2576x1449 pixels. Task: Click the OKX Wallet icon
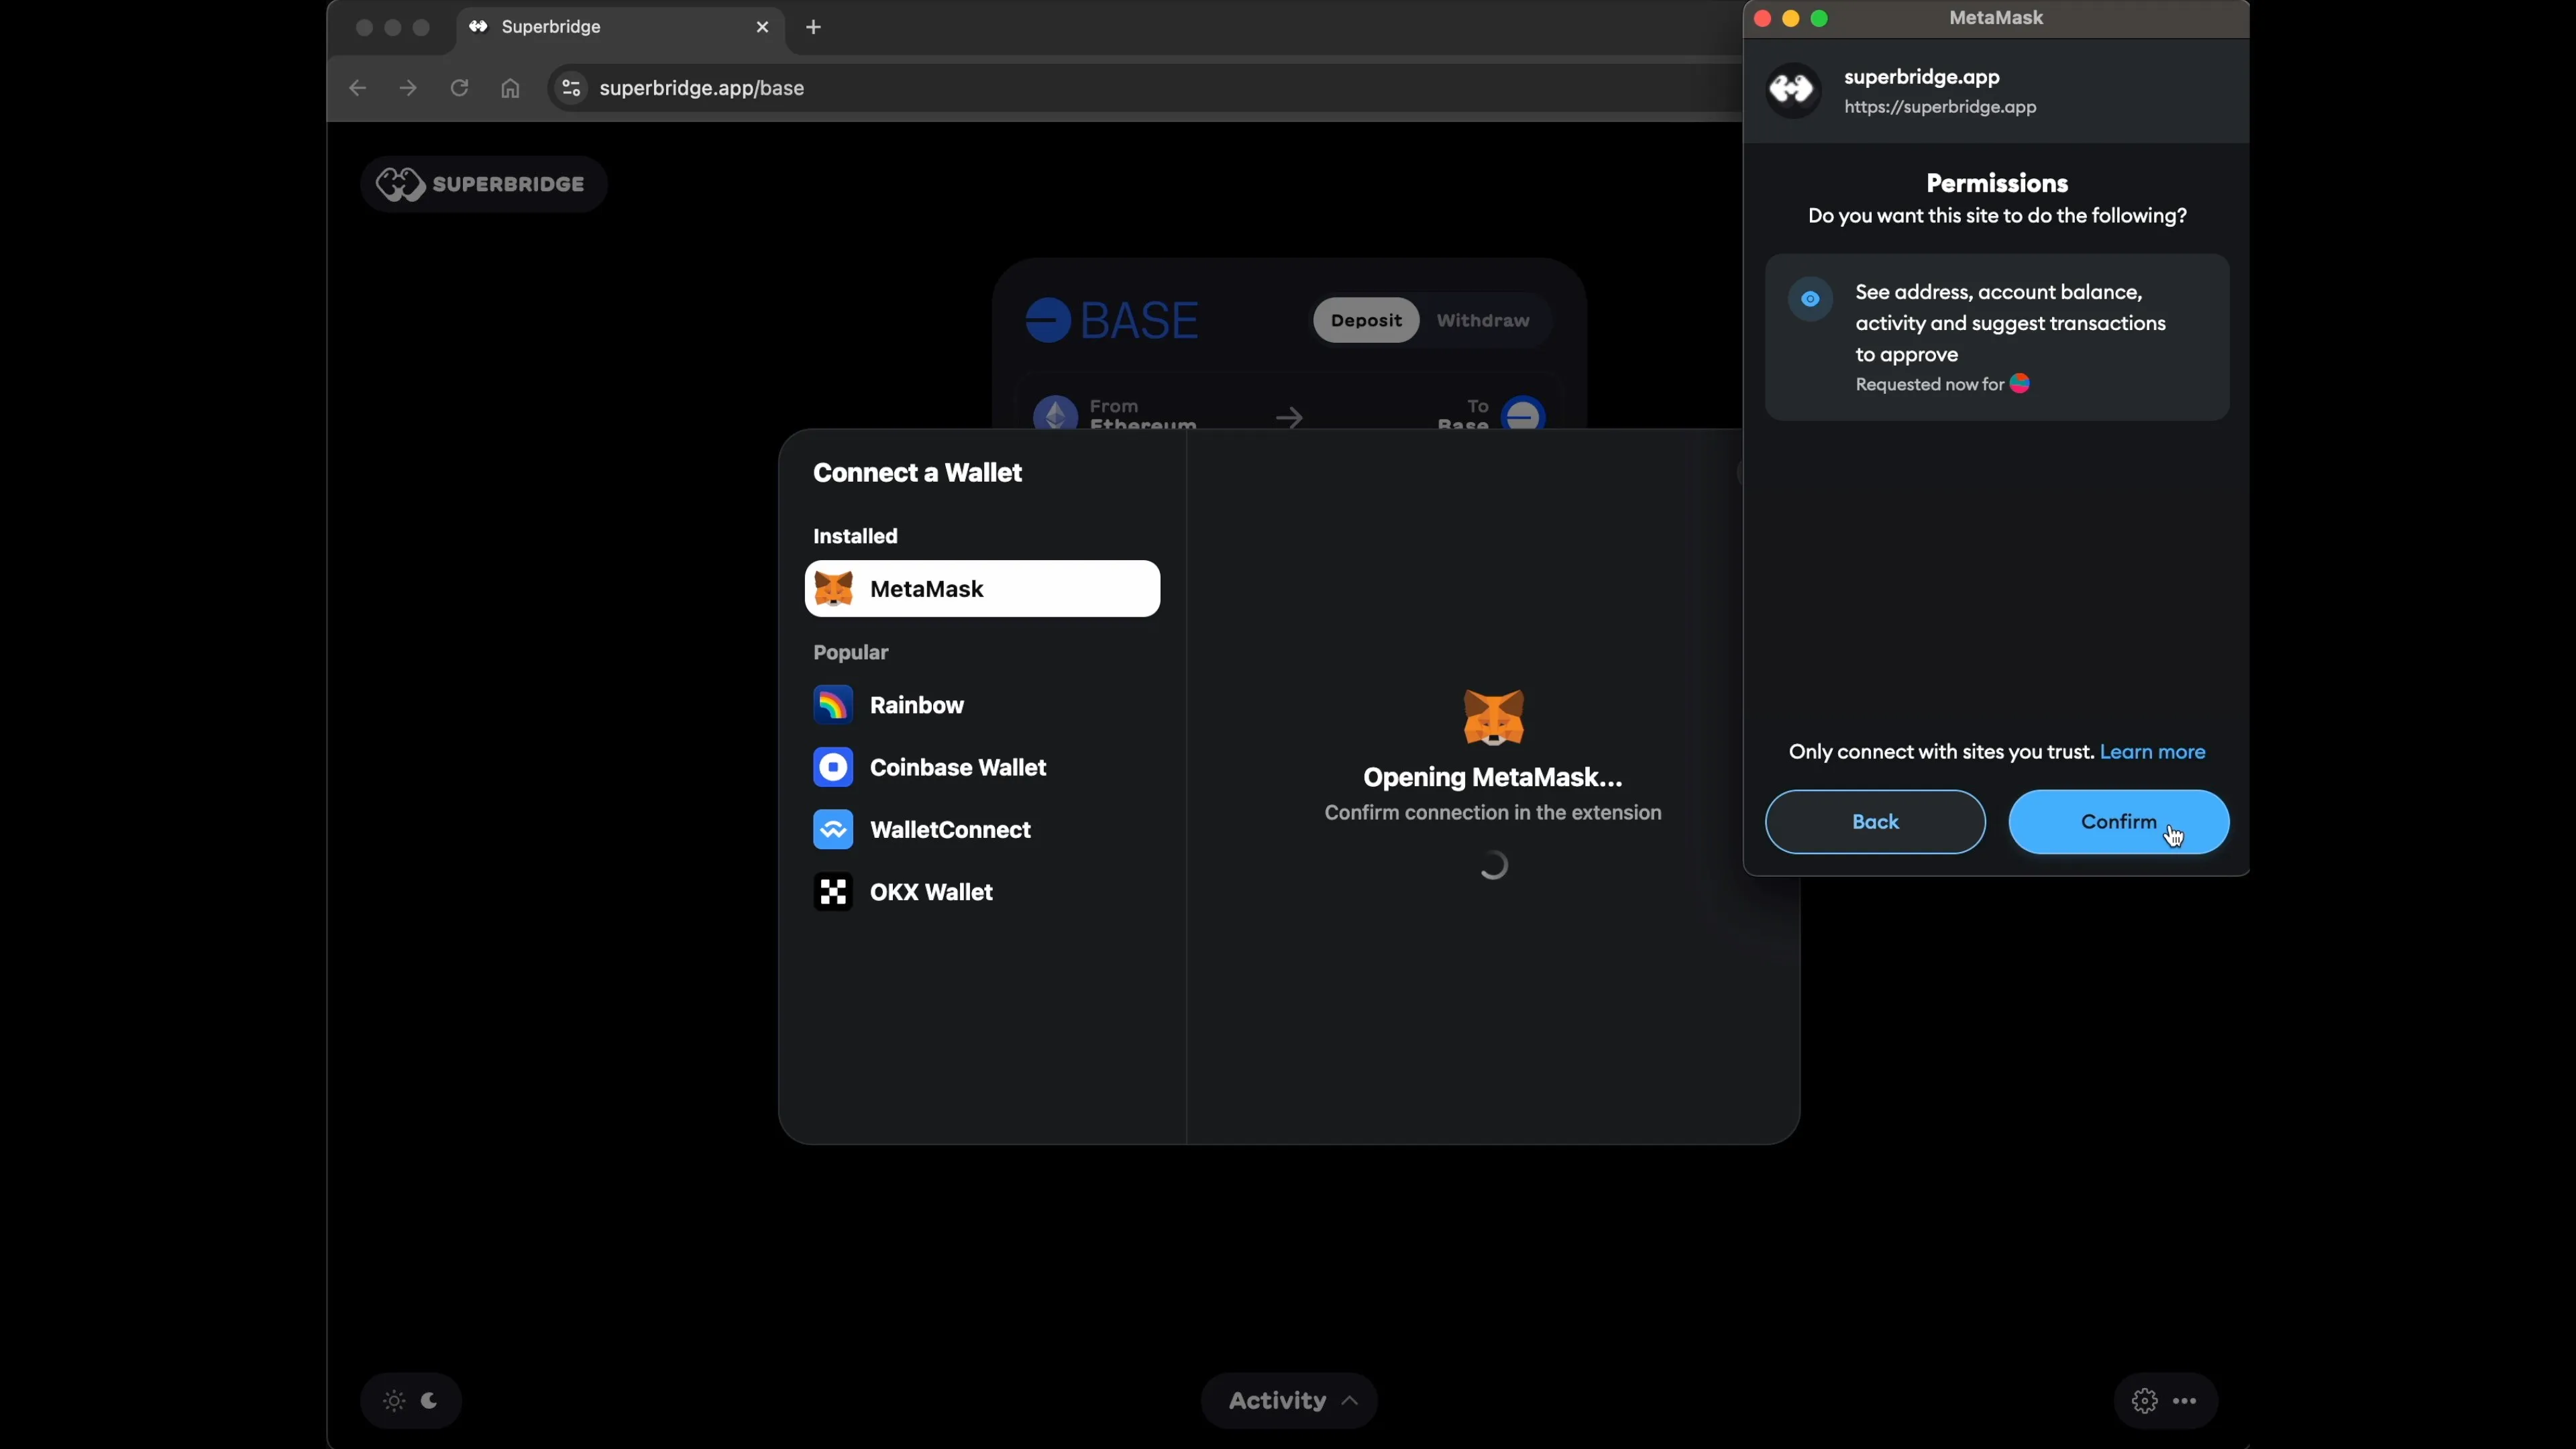click(x=833, y=891)
